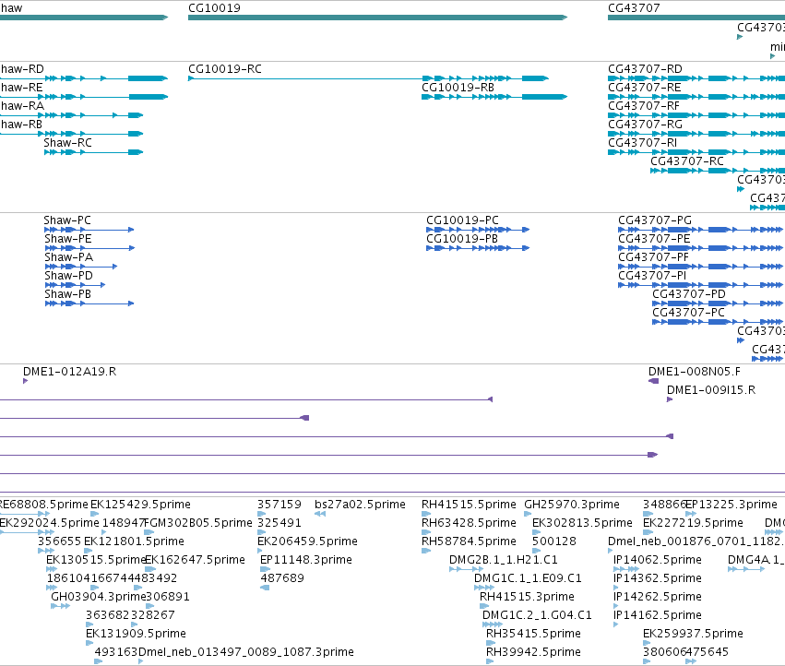This screenshot has height=666, width=785.
Task: Pick the CG43707-PE protein feature
Action: [x=701, y=248]
